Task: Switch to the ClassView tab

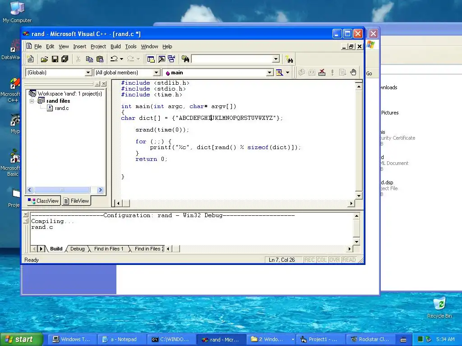Action: pyautogui.click(x=43, y=201)
